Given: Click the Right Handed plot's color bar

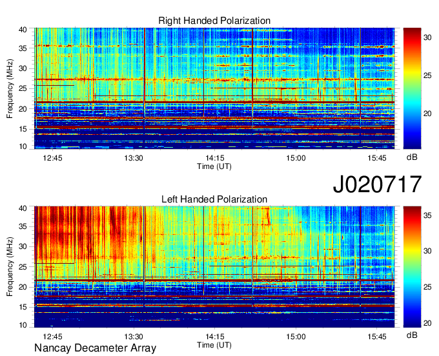Looking at the screenshot, I should 412,88.
